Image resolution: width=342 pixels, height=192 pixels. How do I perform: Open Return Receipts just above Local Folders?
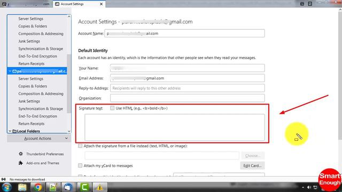[31, 124]
